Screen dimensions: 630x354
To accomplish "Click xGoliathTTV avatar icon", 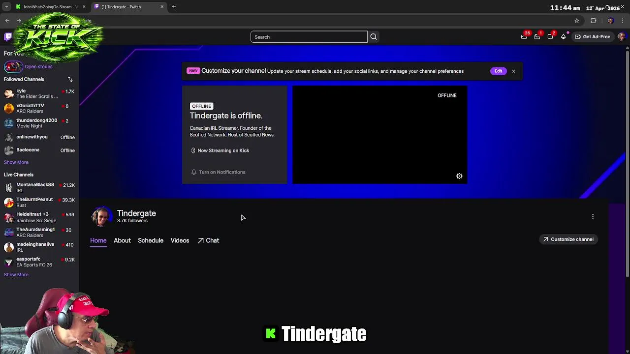I will [x=9, y=108].
